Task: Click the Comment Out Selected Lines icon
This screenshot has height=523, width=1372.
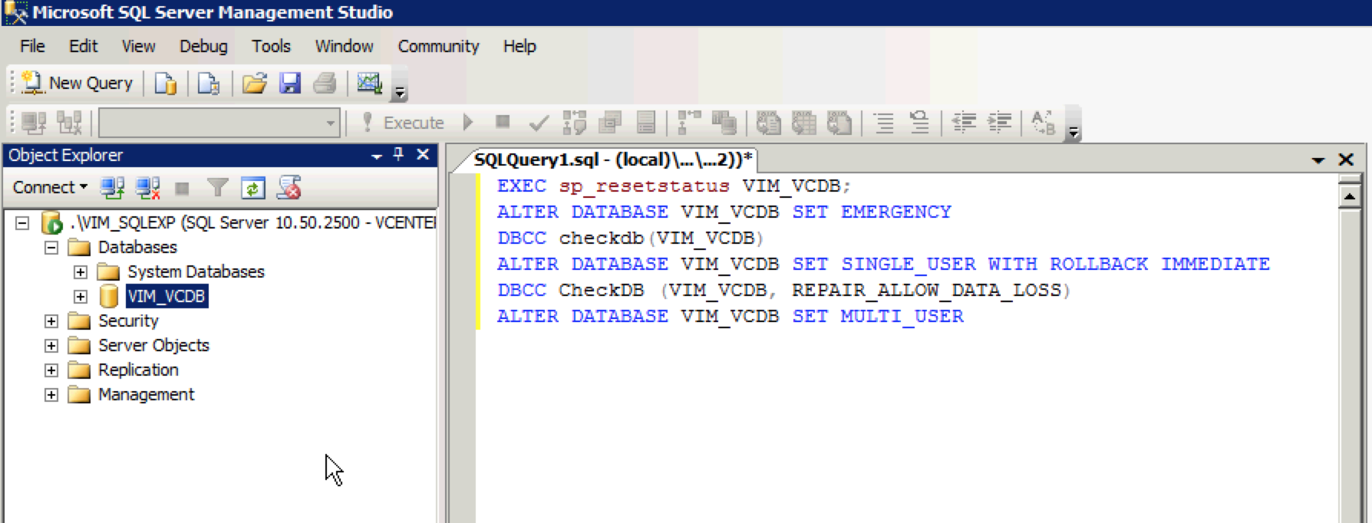Action: (x=884, y=123)
